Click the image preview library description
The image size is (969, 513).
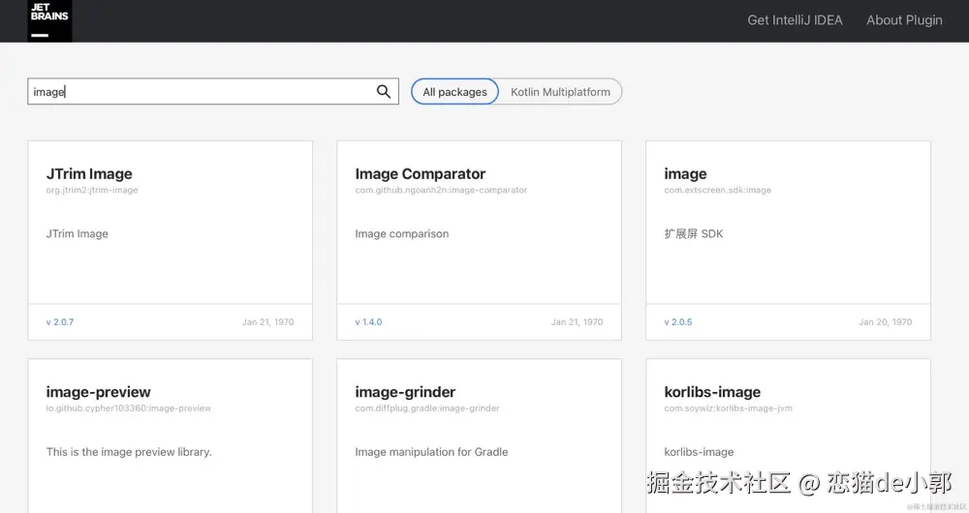129,452
